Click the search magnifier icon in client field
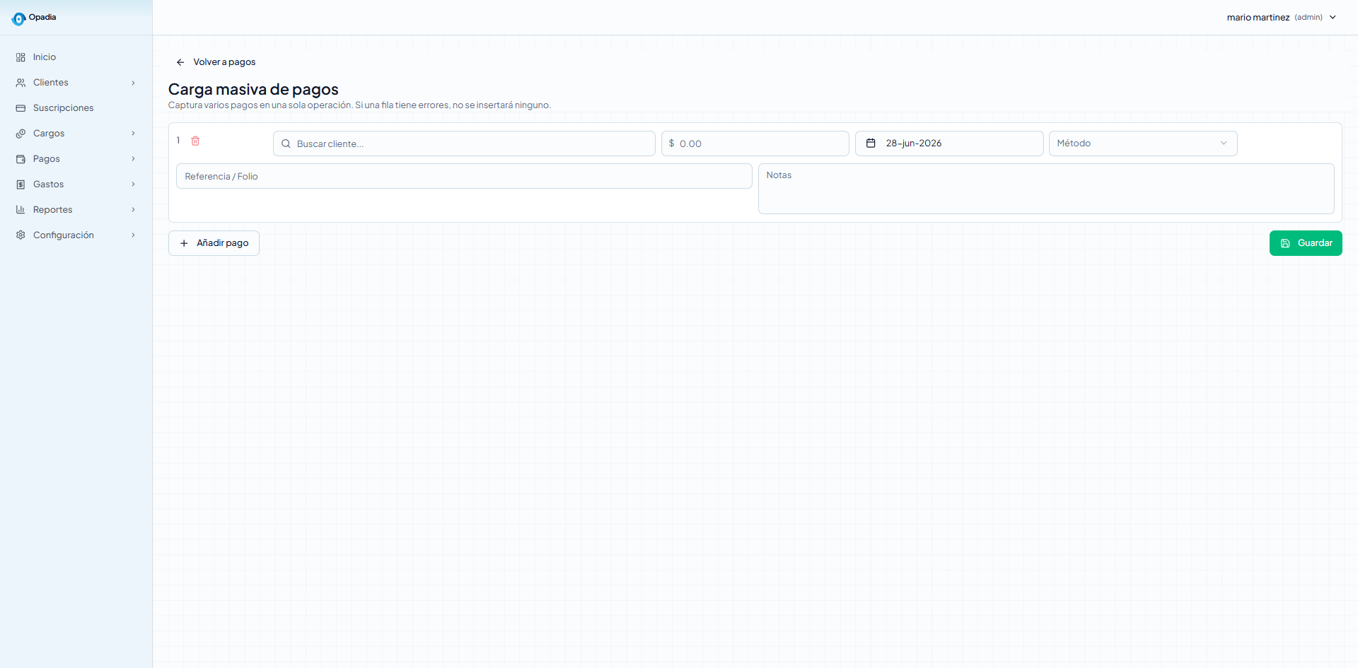Image resolution: width=1358 pixels, height=668 pixels. [x=286, y=143]
